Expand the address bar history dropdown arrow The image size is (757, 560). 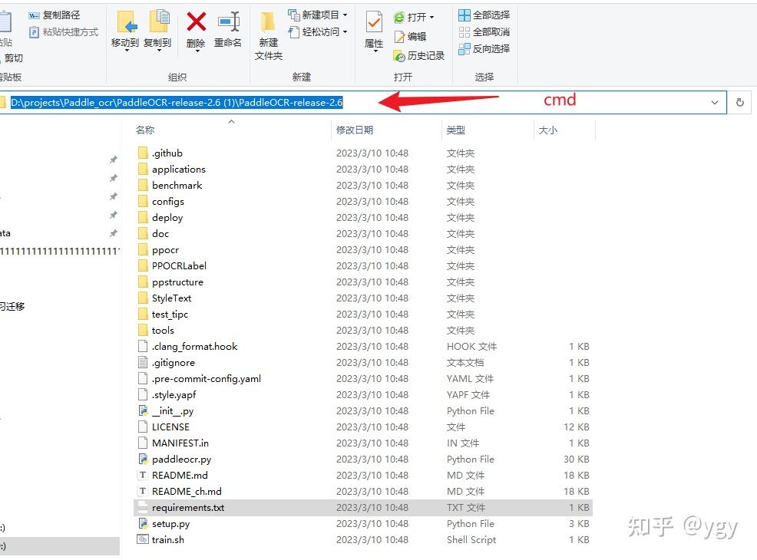(715, 102)
